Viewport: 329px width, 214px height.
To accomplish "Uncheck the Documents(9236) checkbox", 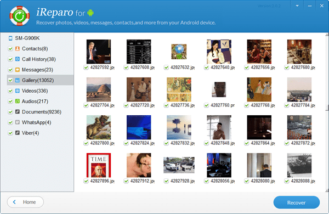I will [10, 112].
